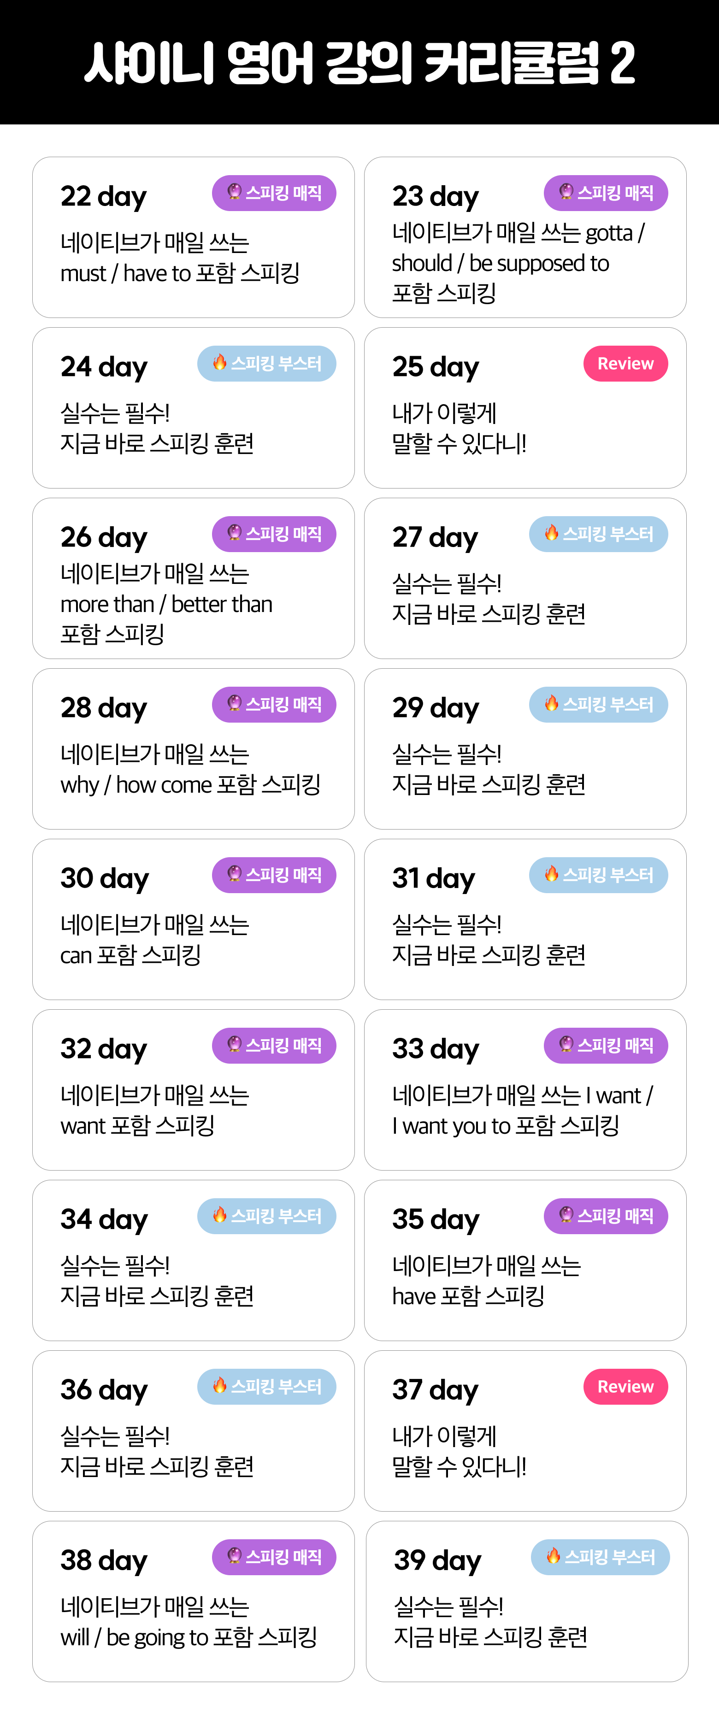This screenshot has width=719, height=1719.
Task: Select the 스피킹 매직 badge on 23 day
Action: 606,194
